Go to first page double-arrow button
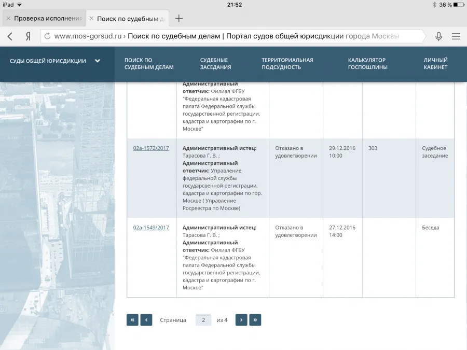The width and height of the screenshot is (467, 350). 132,320
